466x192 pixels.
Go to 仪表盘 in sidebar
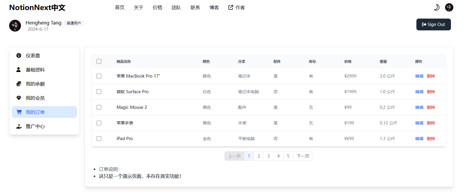coord(44,55)
